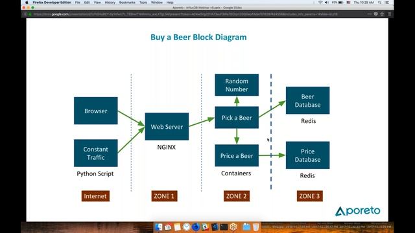Open the Help menu
415x233 pixels.
[x=170, y=3]
